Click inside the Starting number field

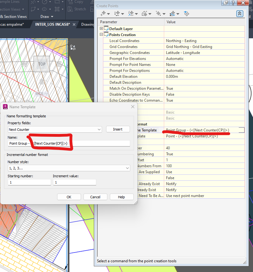point(29,182)
